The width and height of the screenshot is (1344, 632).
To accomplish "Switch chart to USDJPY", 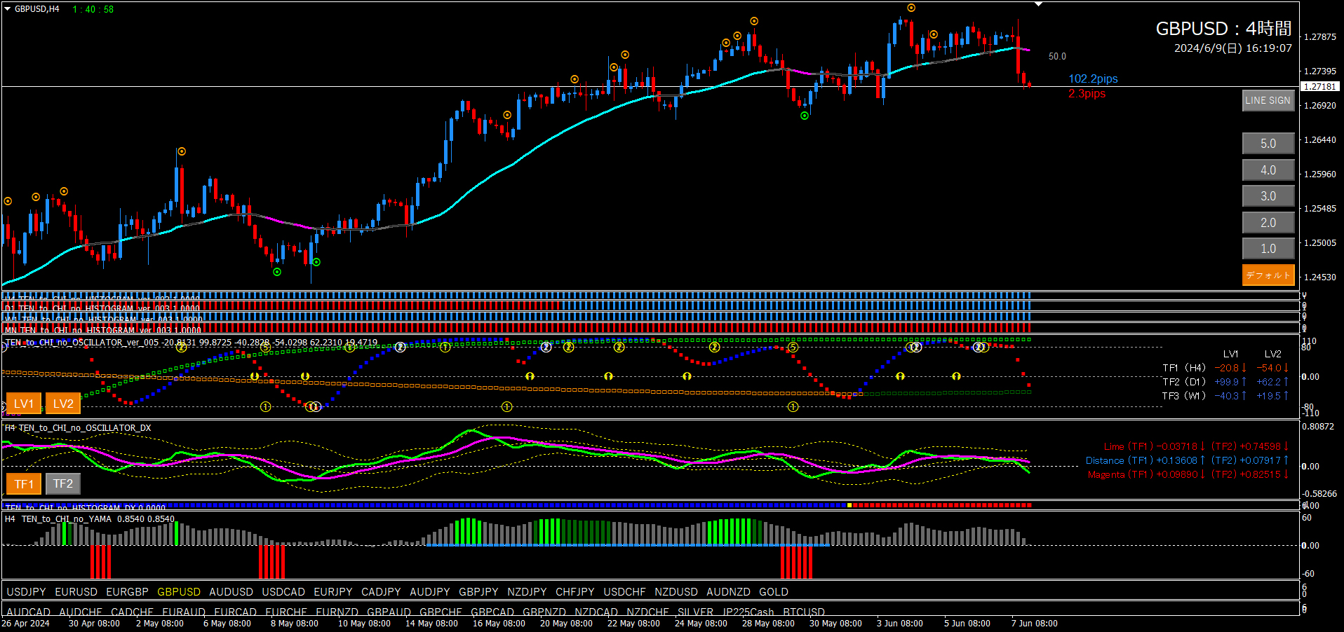I will pos(26,592).
